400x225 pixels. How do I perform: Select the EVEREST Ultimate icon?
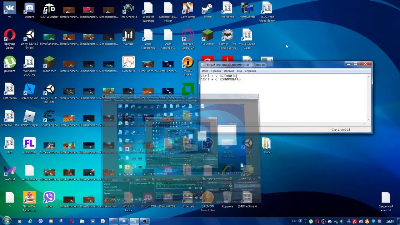point(188,66)
